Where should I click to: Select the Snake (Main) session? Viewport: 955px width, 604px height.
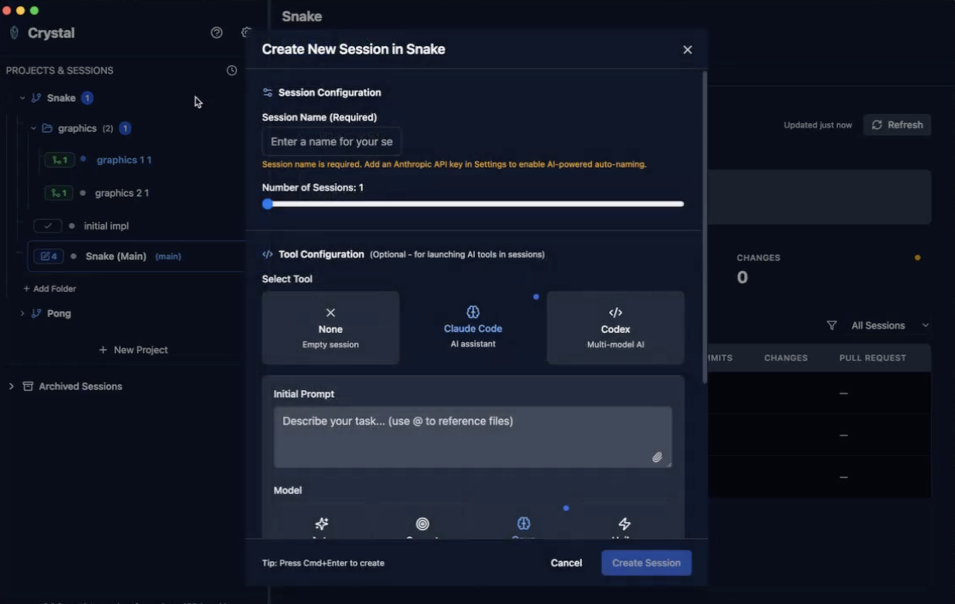pyautogui.click(x=137, y=256)
